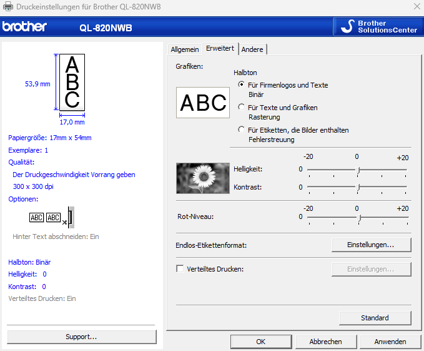Click the sunflower brightness preview image
Viewport: 424px width, 351px height.
pos(203,177)
